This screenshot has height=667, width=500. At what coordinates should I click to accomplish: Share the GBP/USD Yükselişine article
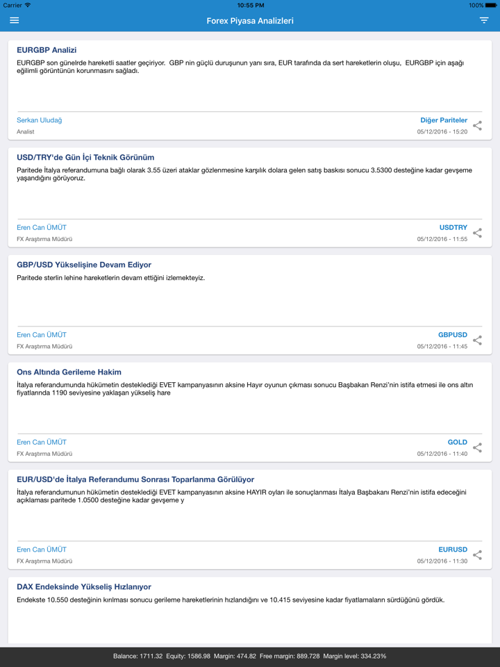coord(477,340)
